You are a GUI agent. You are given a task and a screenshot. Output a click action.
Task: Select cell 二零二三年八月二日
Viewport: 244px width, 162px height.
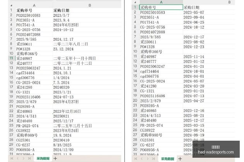pyautogui.click(x=70, y=44)
